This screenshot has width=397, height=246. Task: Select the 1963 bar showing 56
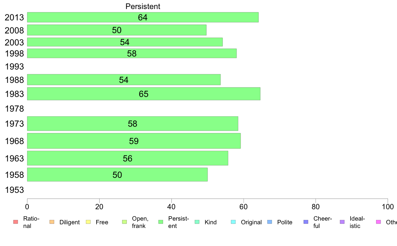(128, 158)
